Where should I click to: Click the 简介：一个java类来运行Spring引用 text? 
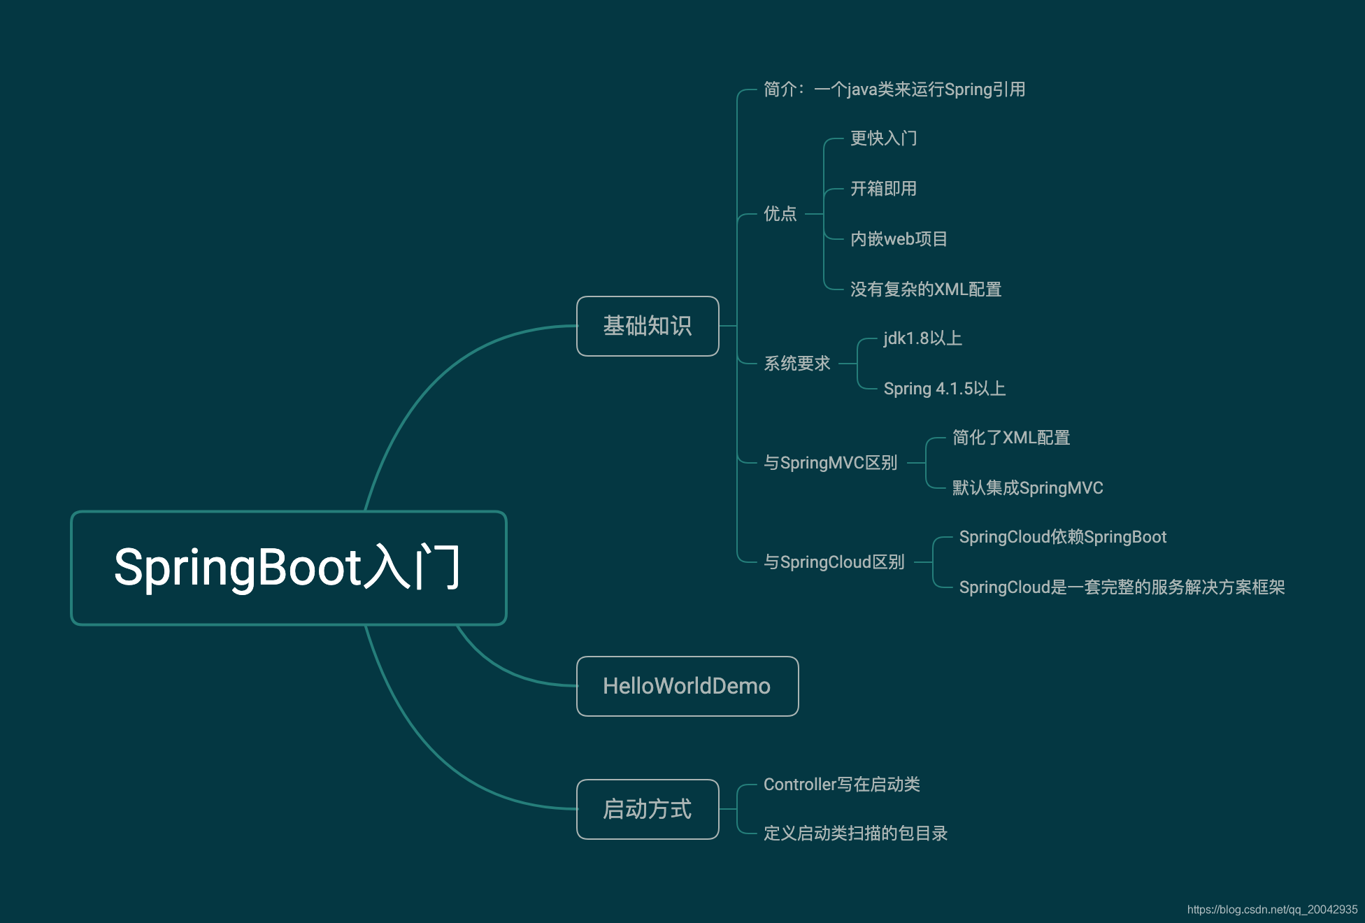[x=894, y=90]
